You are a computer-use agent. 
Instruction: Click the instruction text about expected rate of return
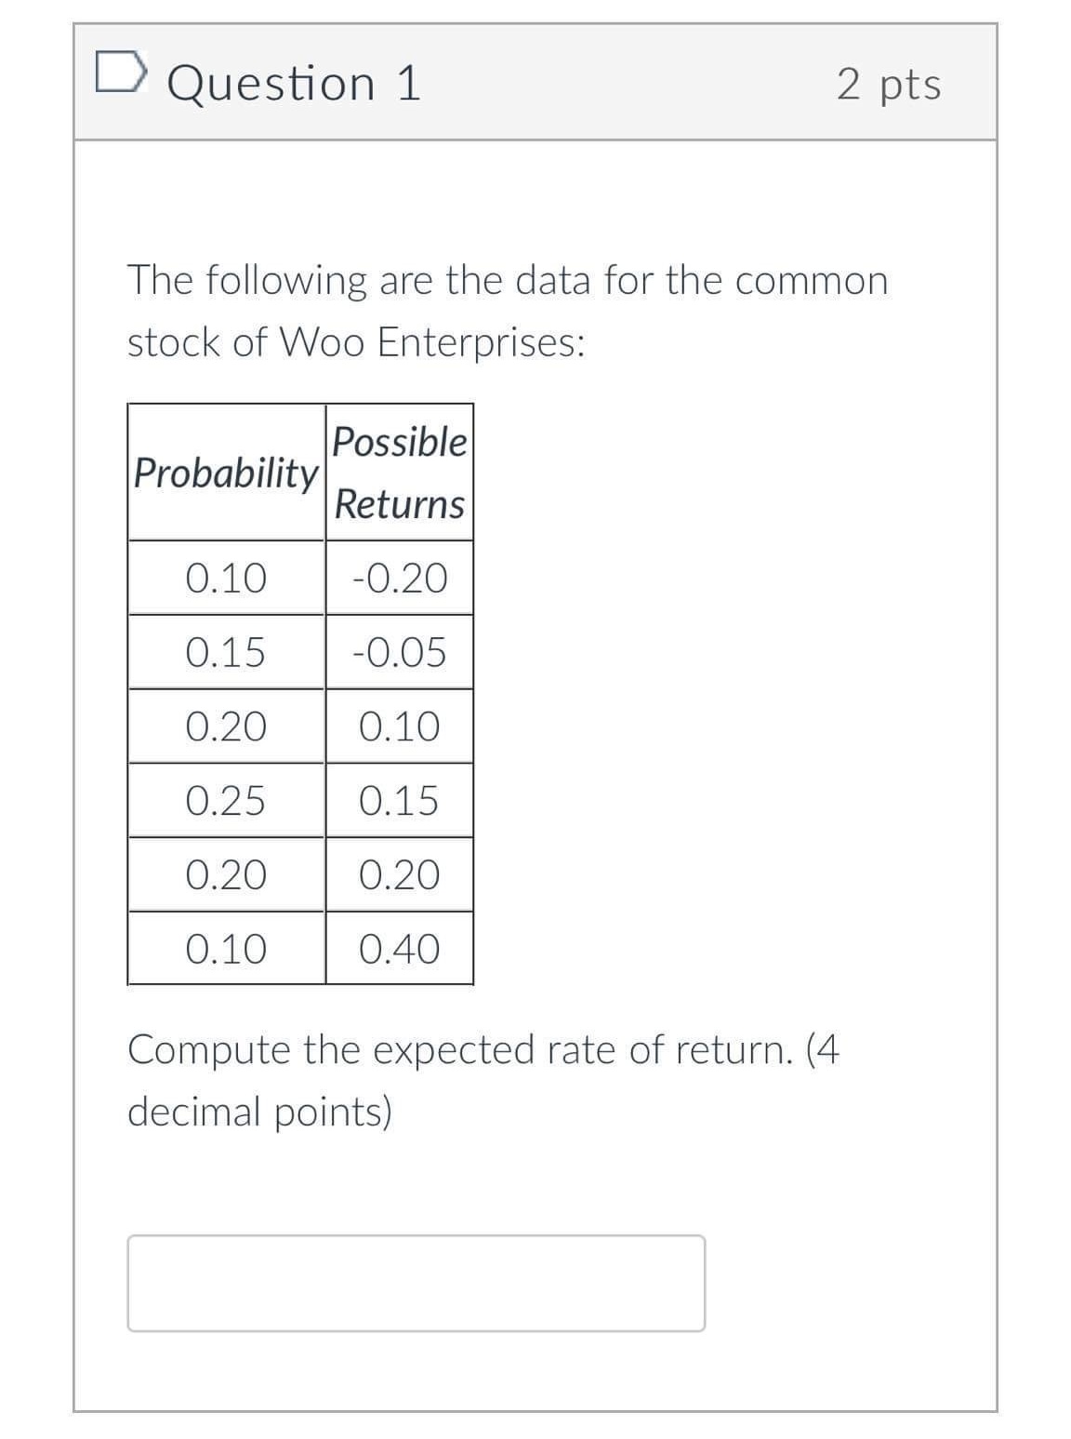[483, 1079]
